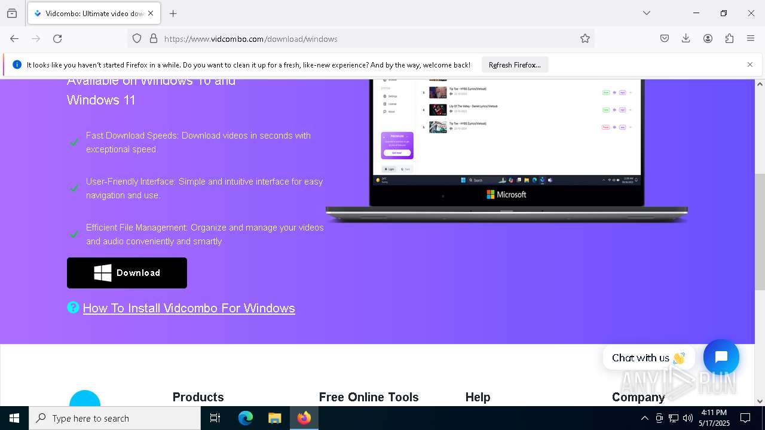Open clock showing 4:11 PM
The image size is (765, 430).
tap(714, 418)
